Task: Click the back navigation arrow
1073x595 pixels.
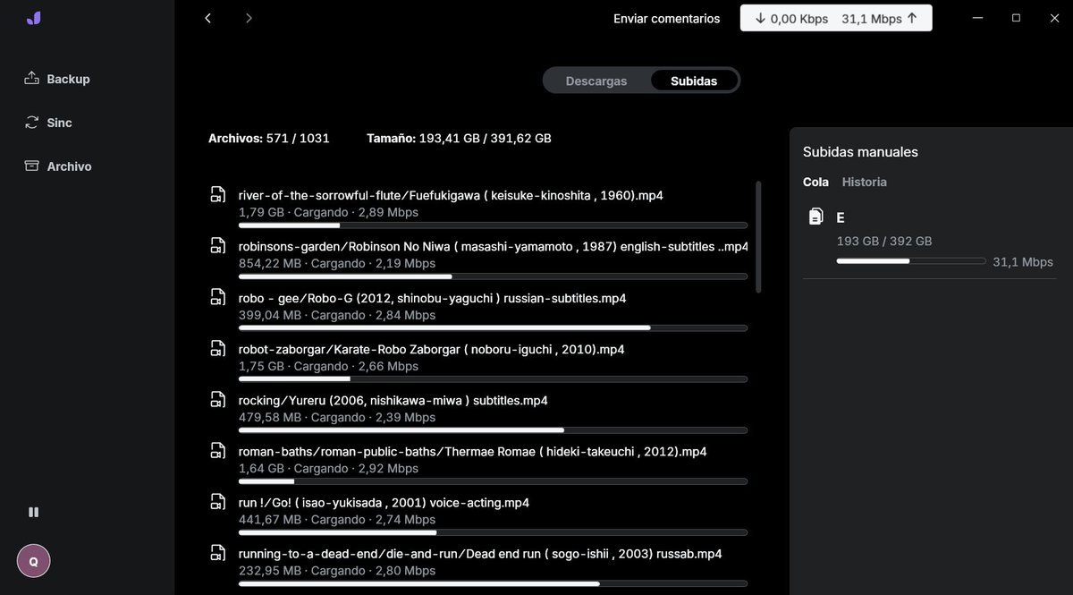Action: (x=207, y=17)
